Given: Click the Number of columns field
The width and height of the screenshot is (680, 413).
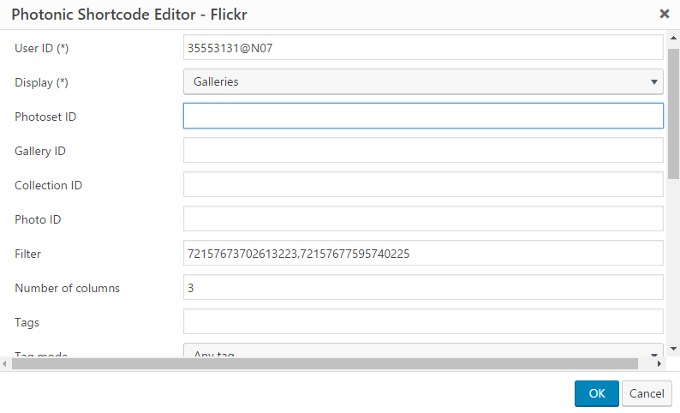Looking at the screenshot, I should (x=423, y=287).
